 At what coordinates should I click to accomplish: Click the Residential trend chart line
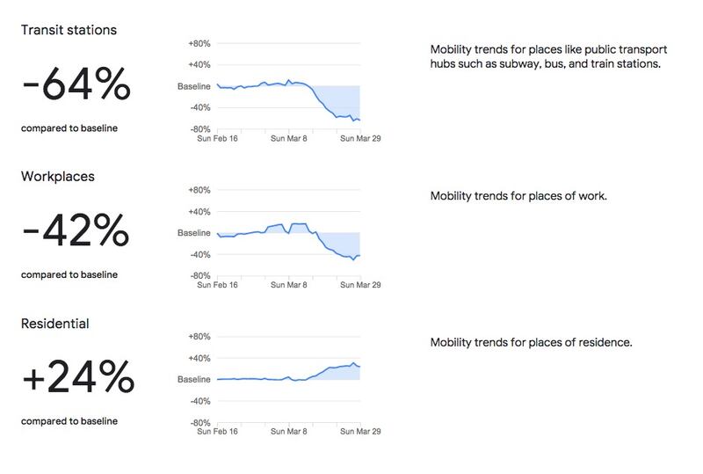click(x=289, y=372)
